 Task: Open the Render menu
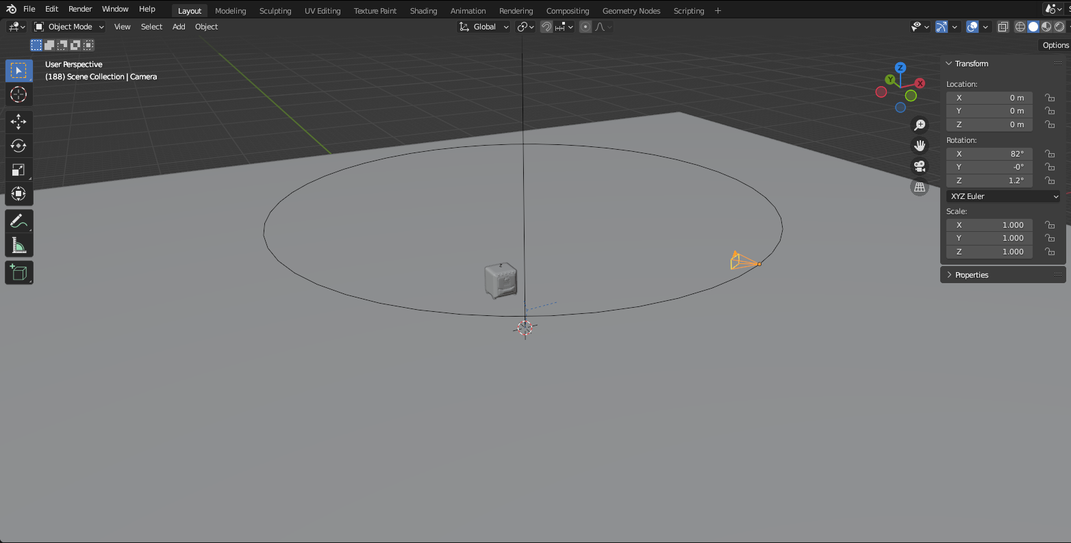coord(80,9)
